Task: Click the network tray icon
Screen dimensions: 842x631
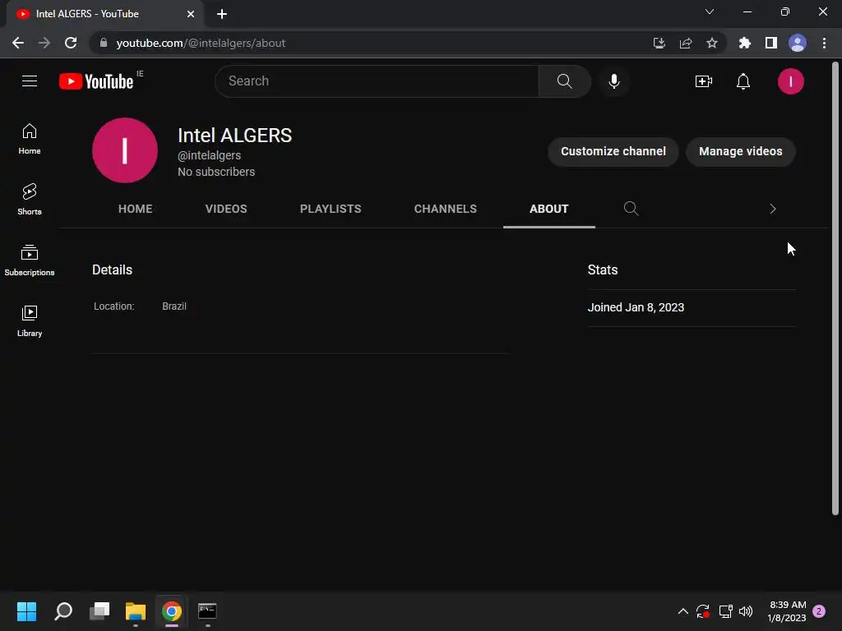Action: coord(725,611)
